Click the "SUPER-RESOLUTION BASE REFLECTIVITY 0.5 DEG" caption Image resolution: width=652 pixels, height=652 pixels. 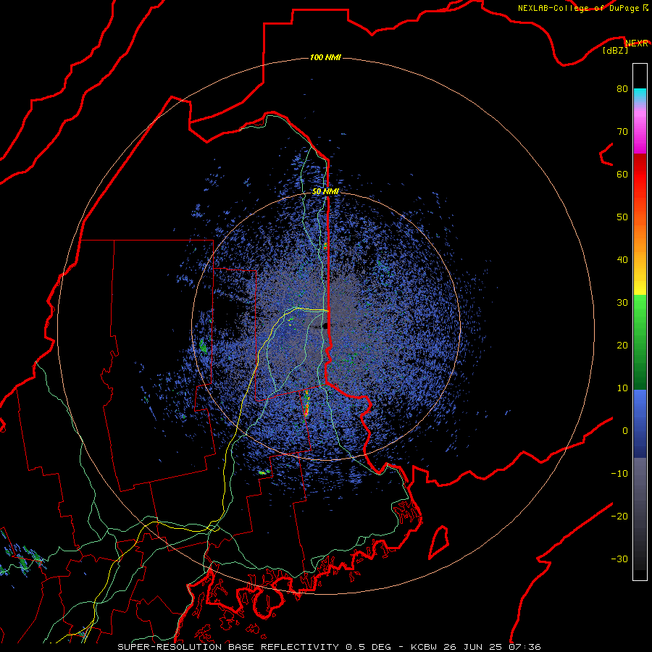tap(254, 647)
